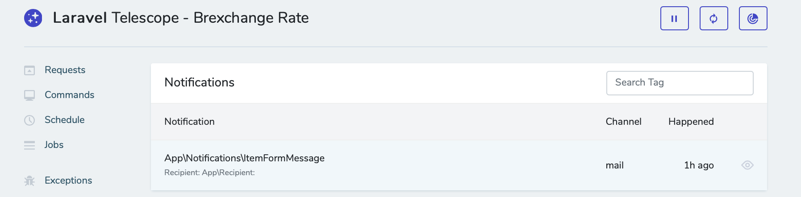Focus the Search Tag input field
Image resolution: width=801 pixels, height=197 pixels.
point(679,83)
